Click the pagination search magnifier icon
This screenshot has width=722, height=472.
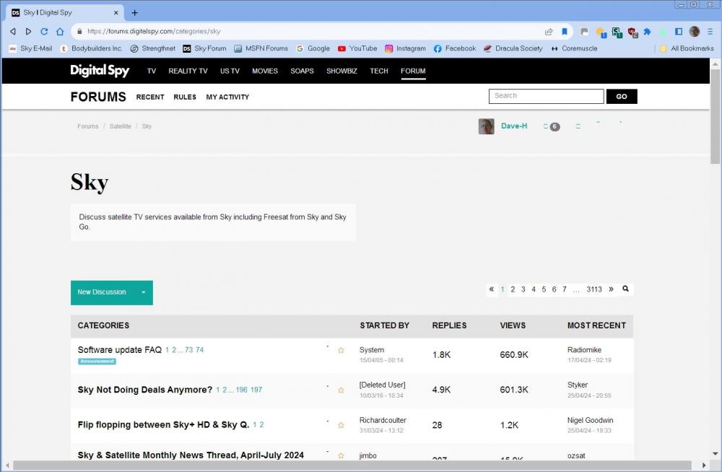[625, 289]
